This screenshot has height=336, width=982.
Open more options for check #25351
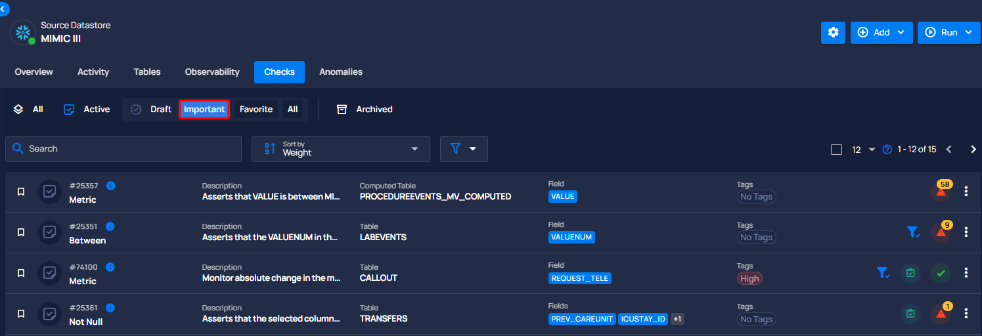pos(966,232)
